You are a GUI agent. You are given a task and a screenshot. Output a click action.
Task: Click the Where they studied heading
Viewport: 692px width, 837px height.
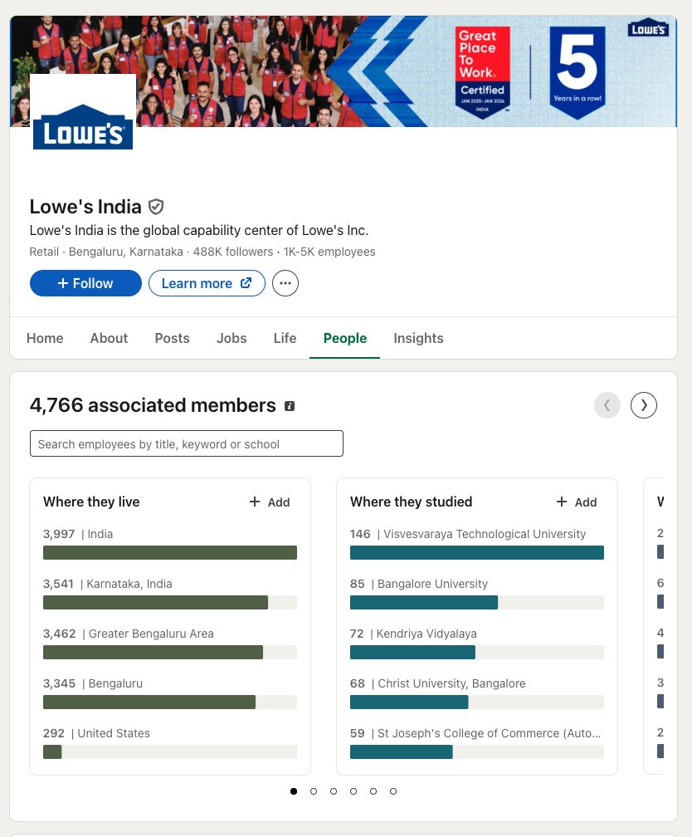pos(411,502)
